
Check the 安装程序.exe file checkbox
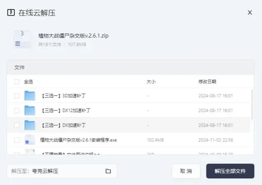tap(17, 140)
